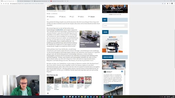Open the taskbar search icon
This screenshot has width=175, height=98.
coord(67,97)
